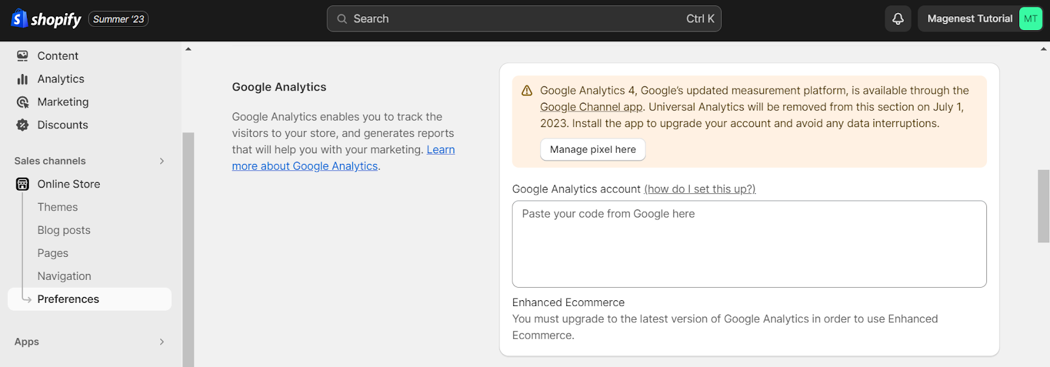Open Magenest Tutorial account menu
This screenshot has height=367, width=1050.
980,19
